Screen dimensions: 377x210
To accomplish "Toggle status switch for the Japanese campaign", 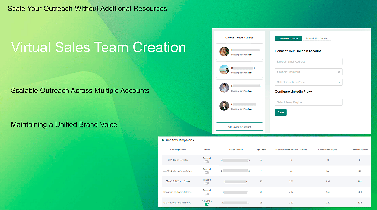I will (207, 183).
